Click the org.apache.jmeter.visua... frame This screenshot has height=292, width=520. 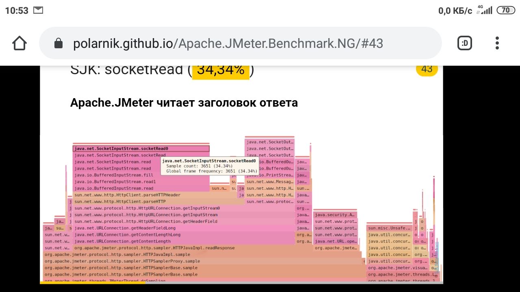click(397, 268)
